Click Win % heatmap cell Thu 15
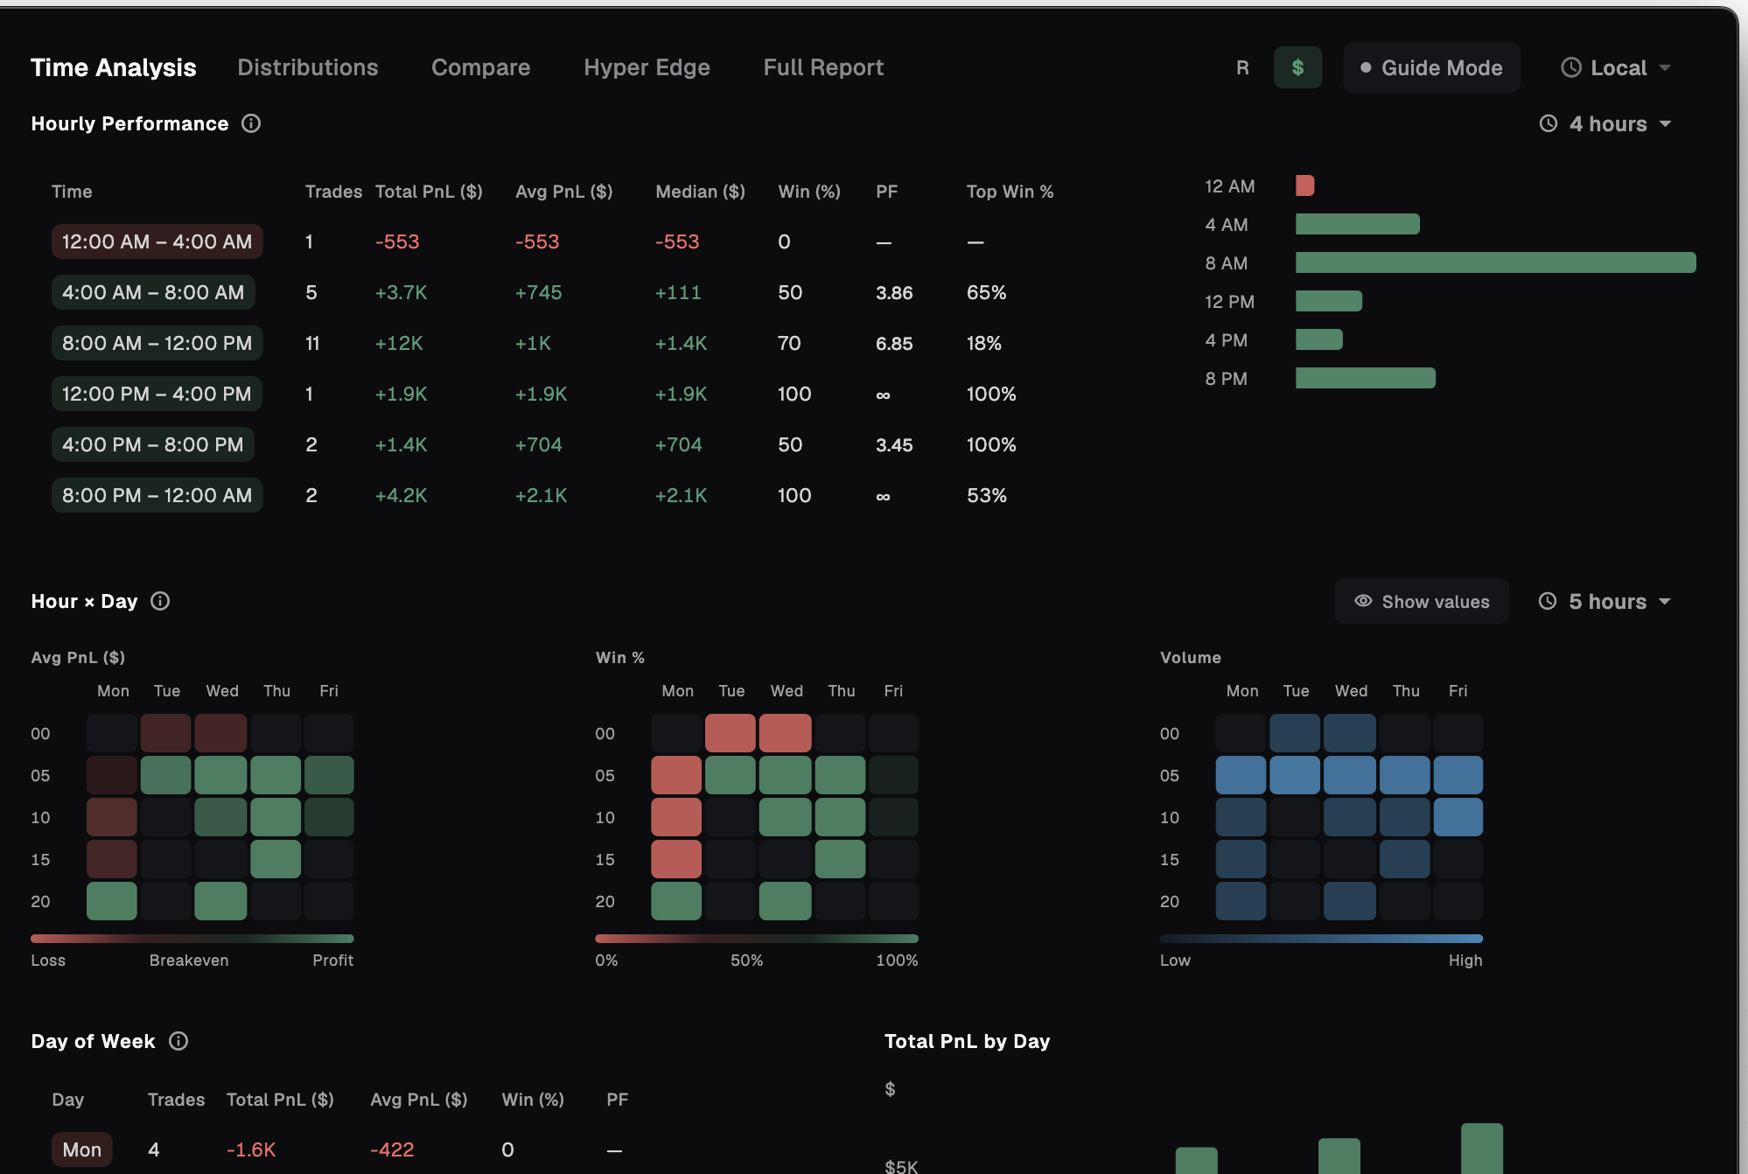Image resolution: width=1748 pixels, height=1174 pixels. click(840, 859)
